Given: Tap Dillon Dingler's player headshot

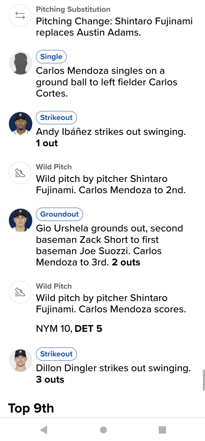Looking at the screenshot, I should click(x=20, y=360).
